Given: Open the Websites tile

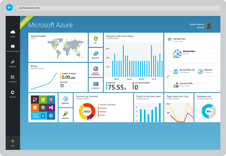Looking at the screenshot, I should pos(66,100).
